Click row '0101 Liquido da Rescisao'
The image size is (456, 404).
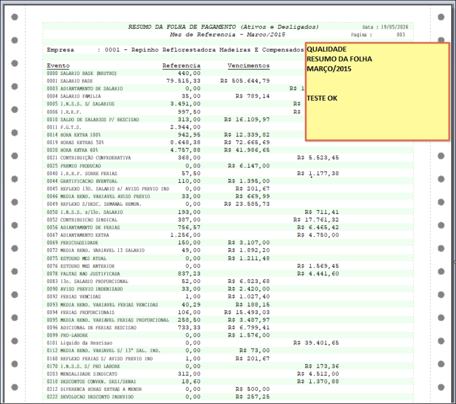point(79,343)
